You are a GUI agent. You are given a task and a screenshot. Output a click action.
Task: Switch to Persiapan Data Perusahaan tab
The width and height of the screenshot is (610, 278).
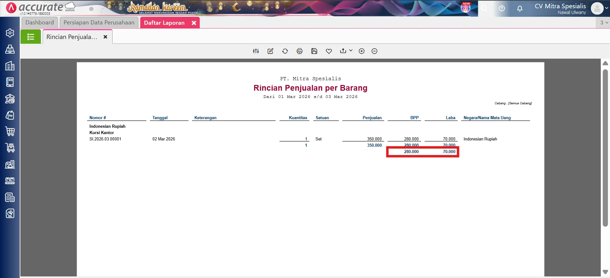pyautogui.click(x=99, y=23)
